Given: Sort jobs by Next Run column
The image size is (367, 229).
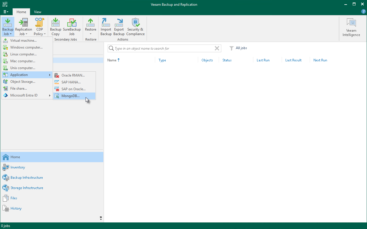Looking at the screenshot, I should [x=320, y=60].
